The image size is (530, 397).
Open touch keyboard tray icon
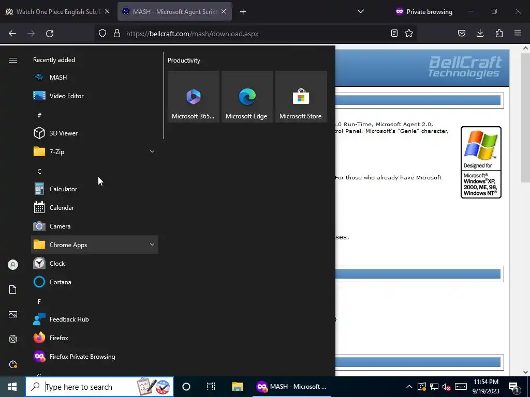(x=461, y=387)
